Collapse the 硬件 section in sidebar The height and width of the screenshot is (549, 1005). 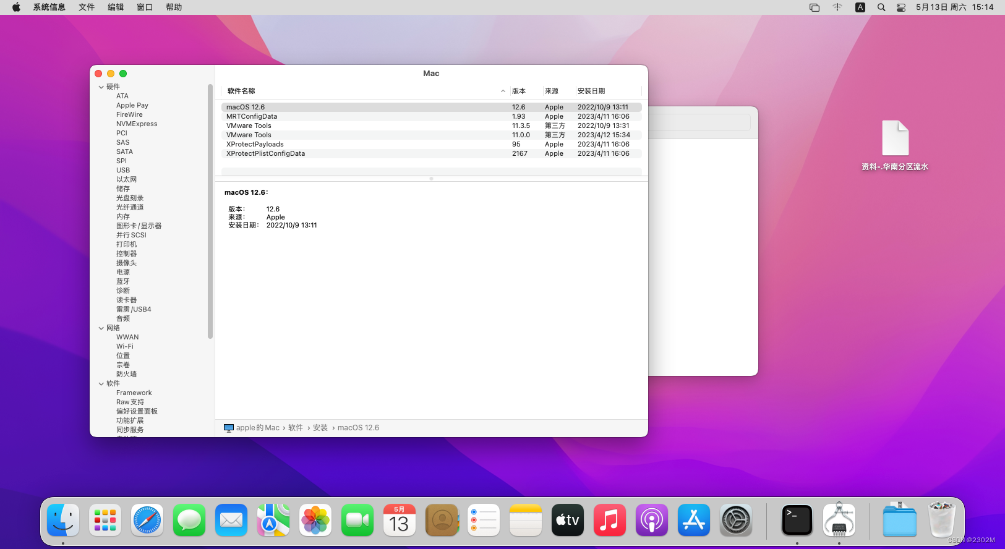tap(101, 87)
